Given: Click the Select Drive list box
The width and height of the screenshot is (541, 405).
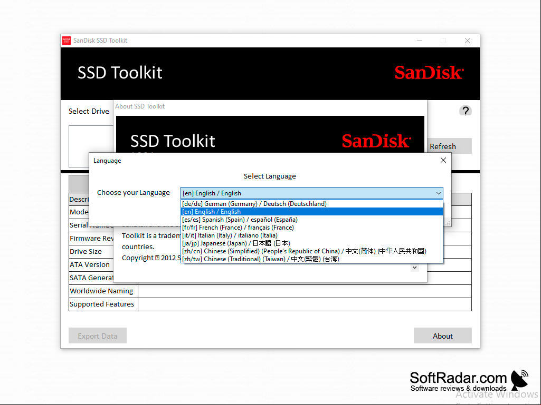Looking at the screenshot, I should pyautogui.click(x=91, y=146).
